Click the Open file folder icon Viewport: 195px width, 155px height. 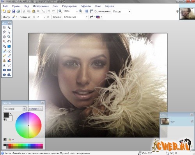coord(9,11)
